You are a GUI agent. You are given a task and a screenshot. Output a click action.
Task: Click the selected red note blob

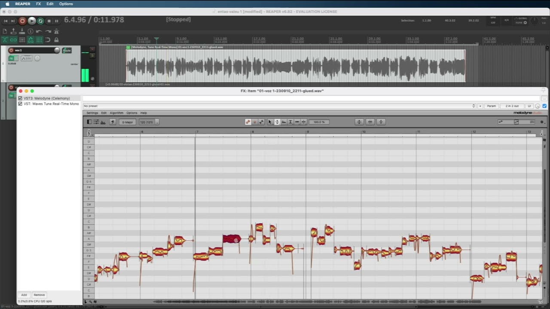232,239
